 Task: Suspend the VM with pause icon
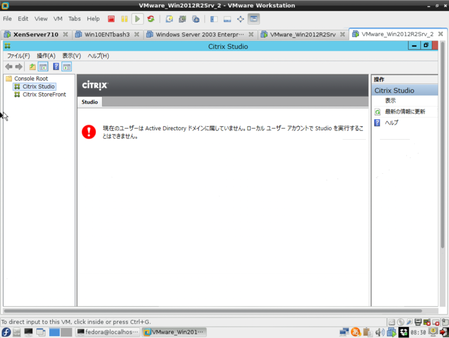pyautogui.click(x=124, y=19)
